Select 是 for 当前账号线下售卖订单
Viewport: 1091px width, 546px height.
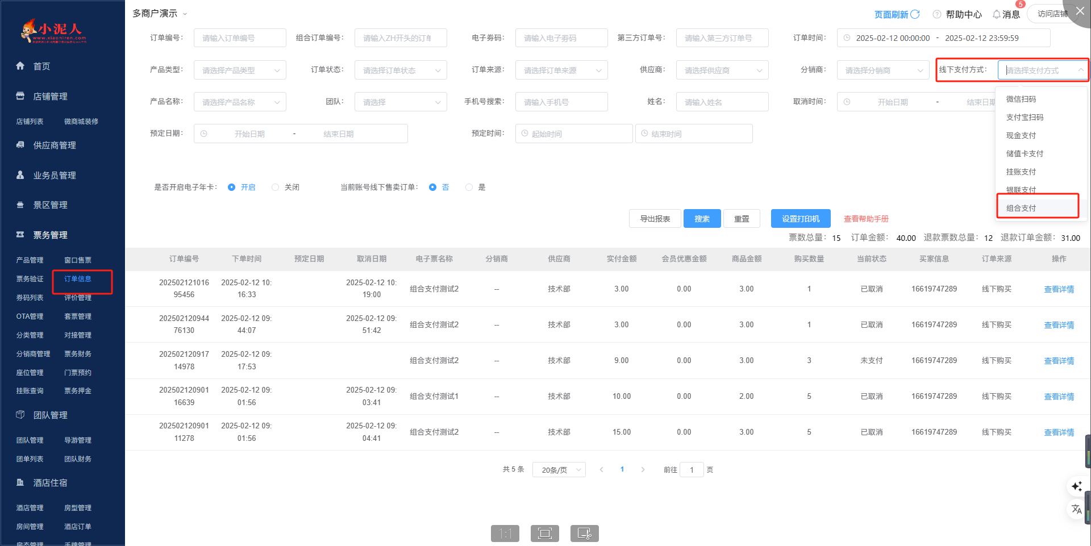469,187
